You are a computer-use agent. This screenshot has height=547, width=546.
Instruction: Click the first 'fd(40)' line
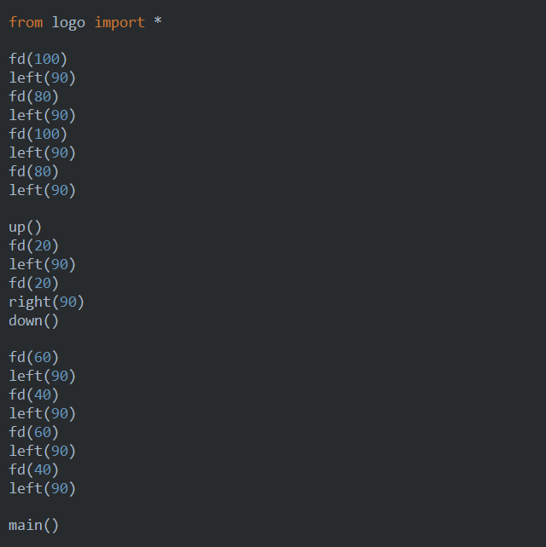click(33, 394)
